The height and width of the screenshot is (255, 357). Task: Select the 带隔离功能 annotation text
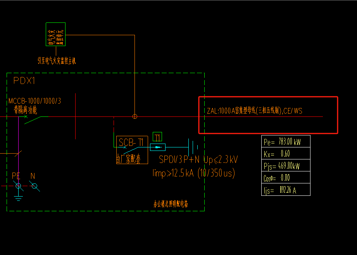[x=25, y=110]
